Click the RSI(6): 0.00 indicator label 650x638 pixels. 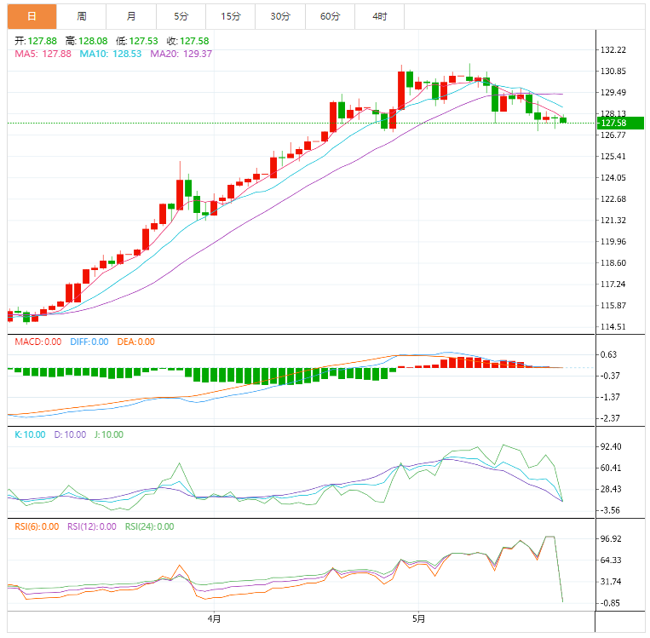[37, 526]
